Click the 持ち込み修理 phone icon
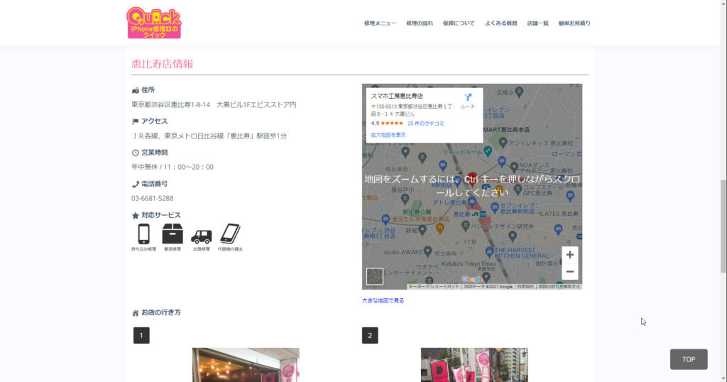Screen dimensions: 727x382 [x=143, y=234]
